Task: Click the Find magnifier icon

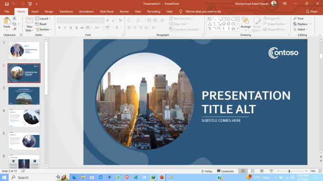Action: click(295, 18)
